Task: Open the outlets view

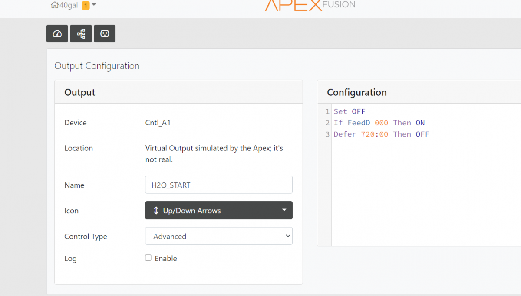Action: pyautogui.click(x=105, y=33)
